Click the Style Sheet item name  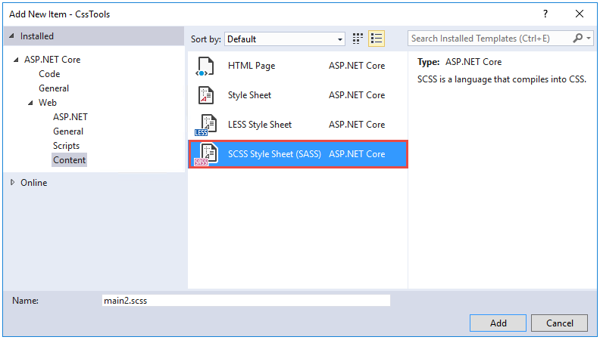[x=249, y=95]
